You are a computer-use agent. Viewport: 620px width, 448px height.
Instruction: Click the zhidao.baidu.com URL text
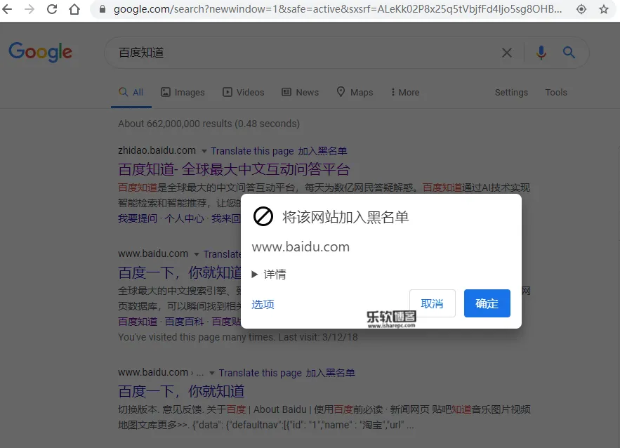(157, 151)
